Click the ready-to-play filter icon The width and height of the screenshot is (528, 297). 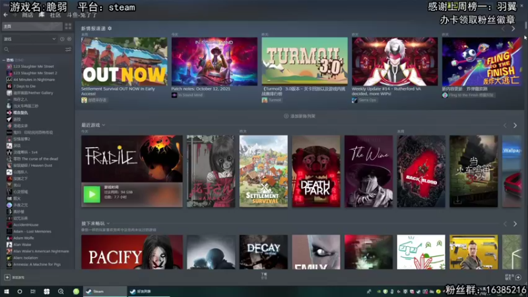69,39
